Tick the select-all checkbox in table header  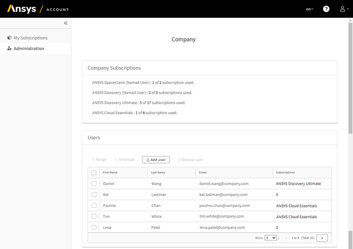point(94,173)
